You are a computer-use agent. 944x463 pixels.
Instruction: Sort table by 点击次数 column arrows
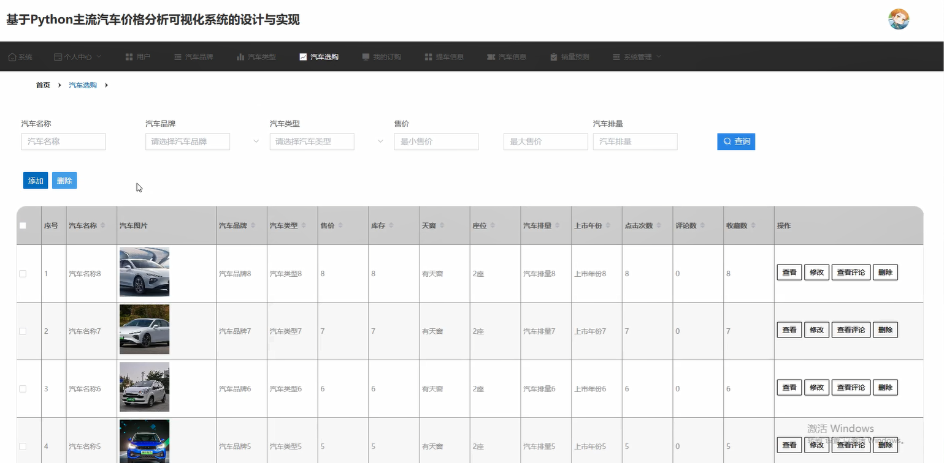(659, 225)
